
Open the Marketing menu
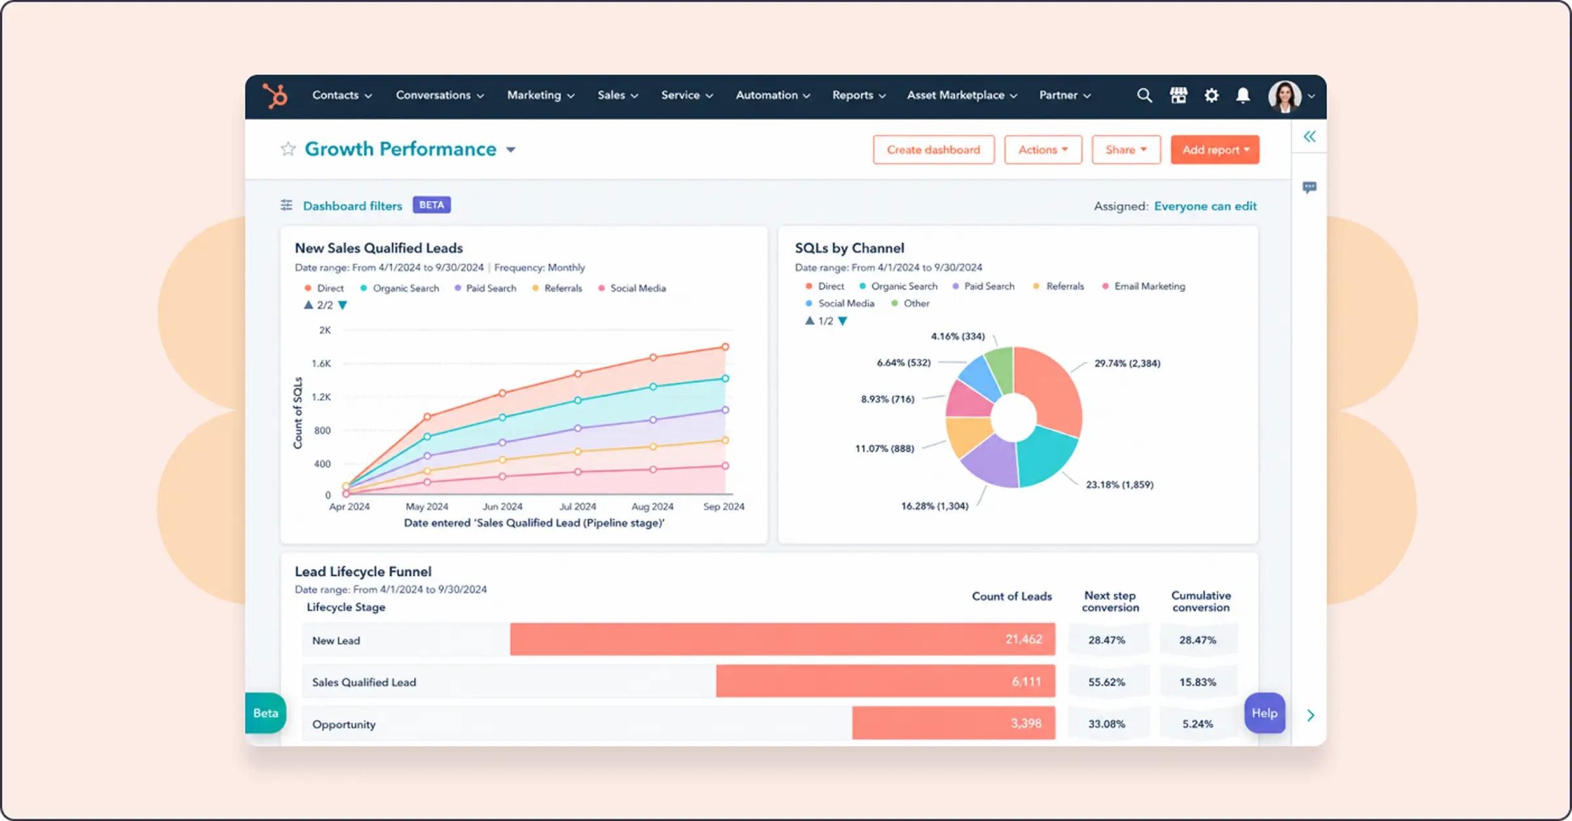point(540,96)
